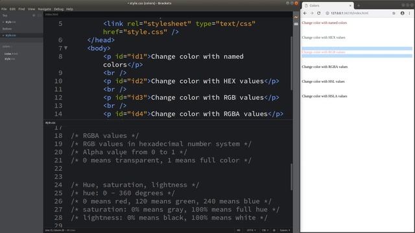
Task: Click the </head> closing tag on line 6
Action: 101,40
